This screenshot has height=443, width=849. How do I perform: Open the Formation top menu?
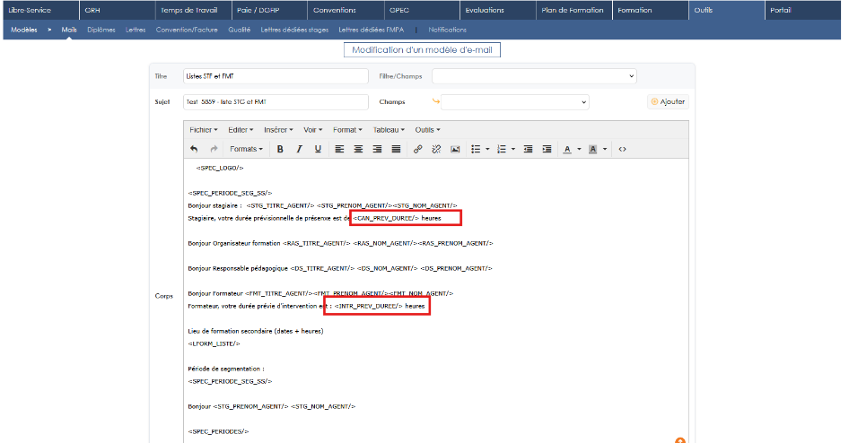pos(651,10)
